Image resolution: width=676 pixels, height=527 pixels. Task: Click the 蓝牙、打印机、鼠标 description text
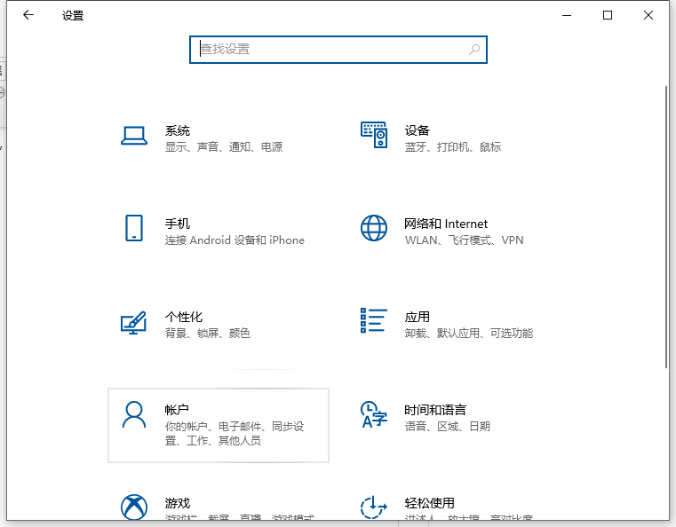tap(453, 147)
